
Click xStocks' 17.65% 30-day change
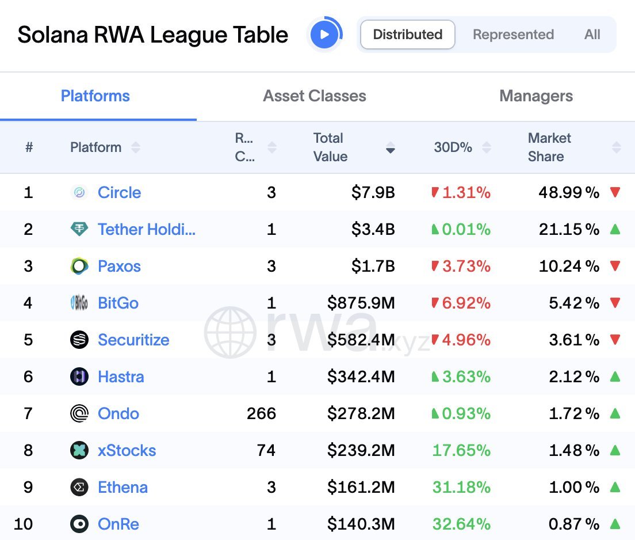[461, 450]
